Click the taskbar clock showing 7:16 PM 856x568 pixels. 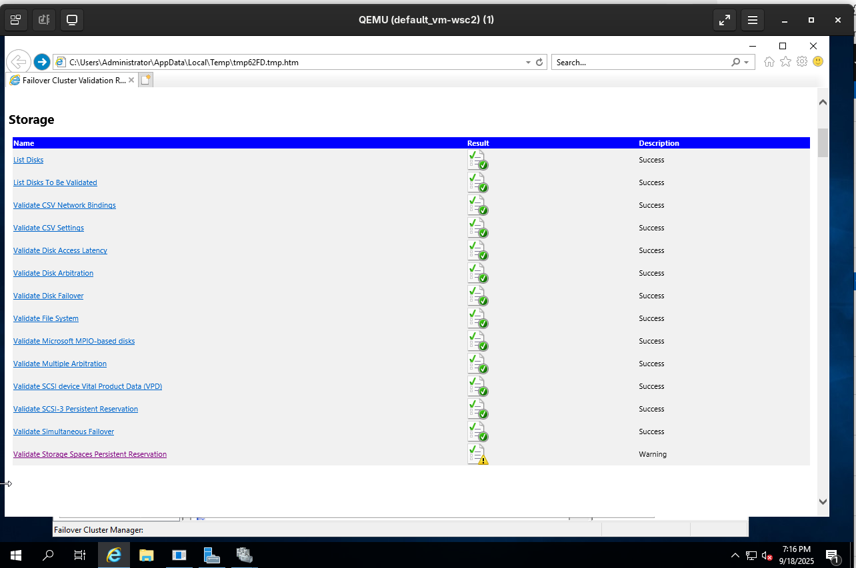pyautogui.click(x=797, y=555)
